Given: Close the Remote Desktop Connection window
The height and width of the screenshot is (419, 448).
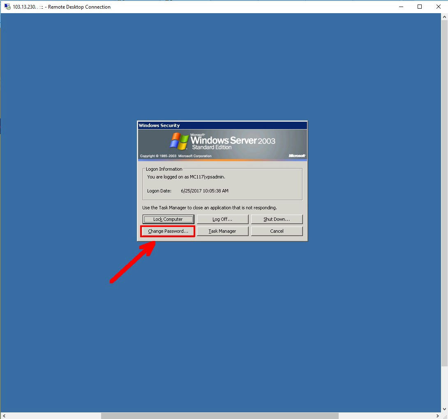Looking at the screenshot, I should [438, 7].
